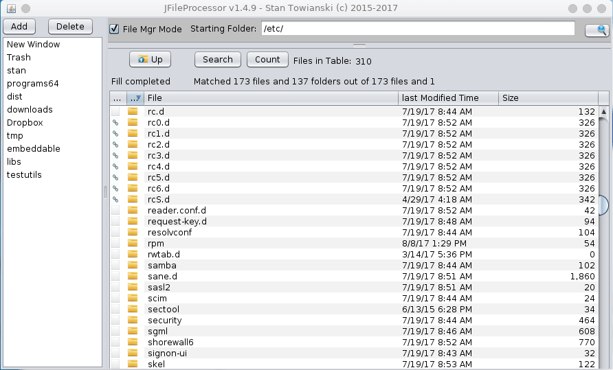Click the Up folder navigation button
The image size is (613, 370).
pyautogui.click(x=150, y=60)
